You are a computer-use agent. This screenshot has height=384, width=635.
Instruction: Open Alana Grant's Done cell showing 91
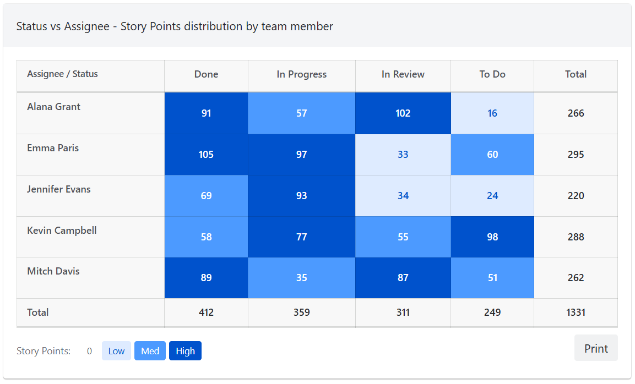click(x=206, y=113)
